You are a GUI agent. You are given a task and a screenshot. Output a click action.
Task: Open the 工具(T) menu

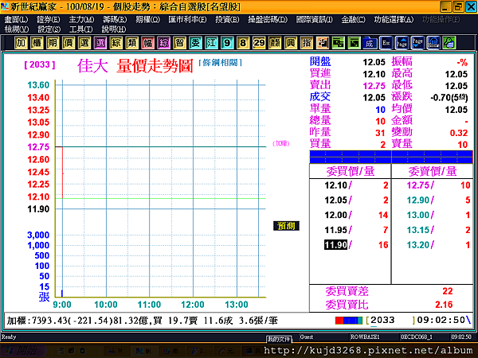click(x=80, y=29)
